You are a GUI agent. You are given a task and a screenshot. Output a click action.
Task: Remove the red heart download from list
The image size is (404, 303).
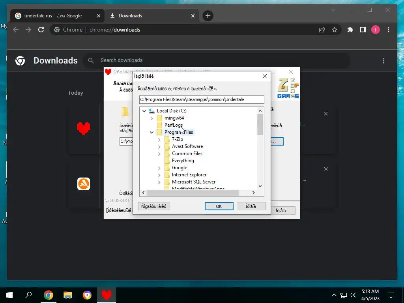coord(325,114)
